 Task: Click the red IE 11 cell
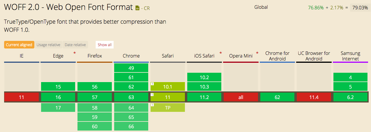[22, 97]
